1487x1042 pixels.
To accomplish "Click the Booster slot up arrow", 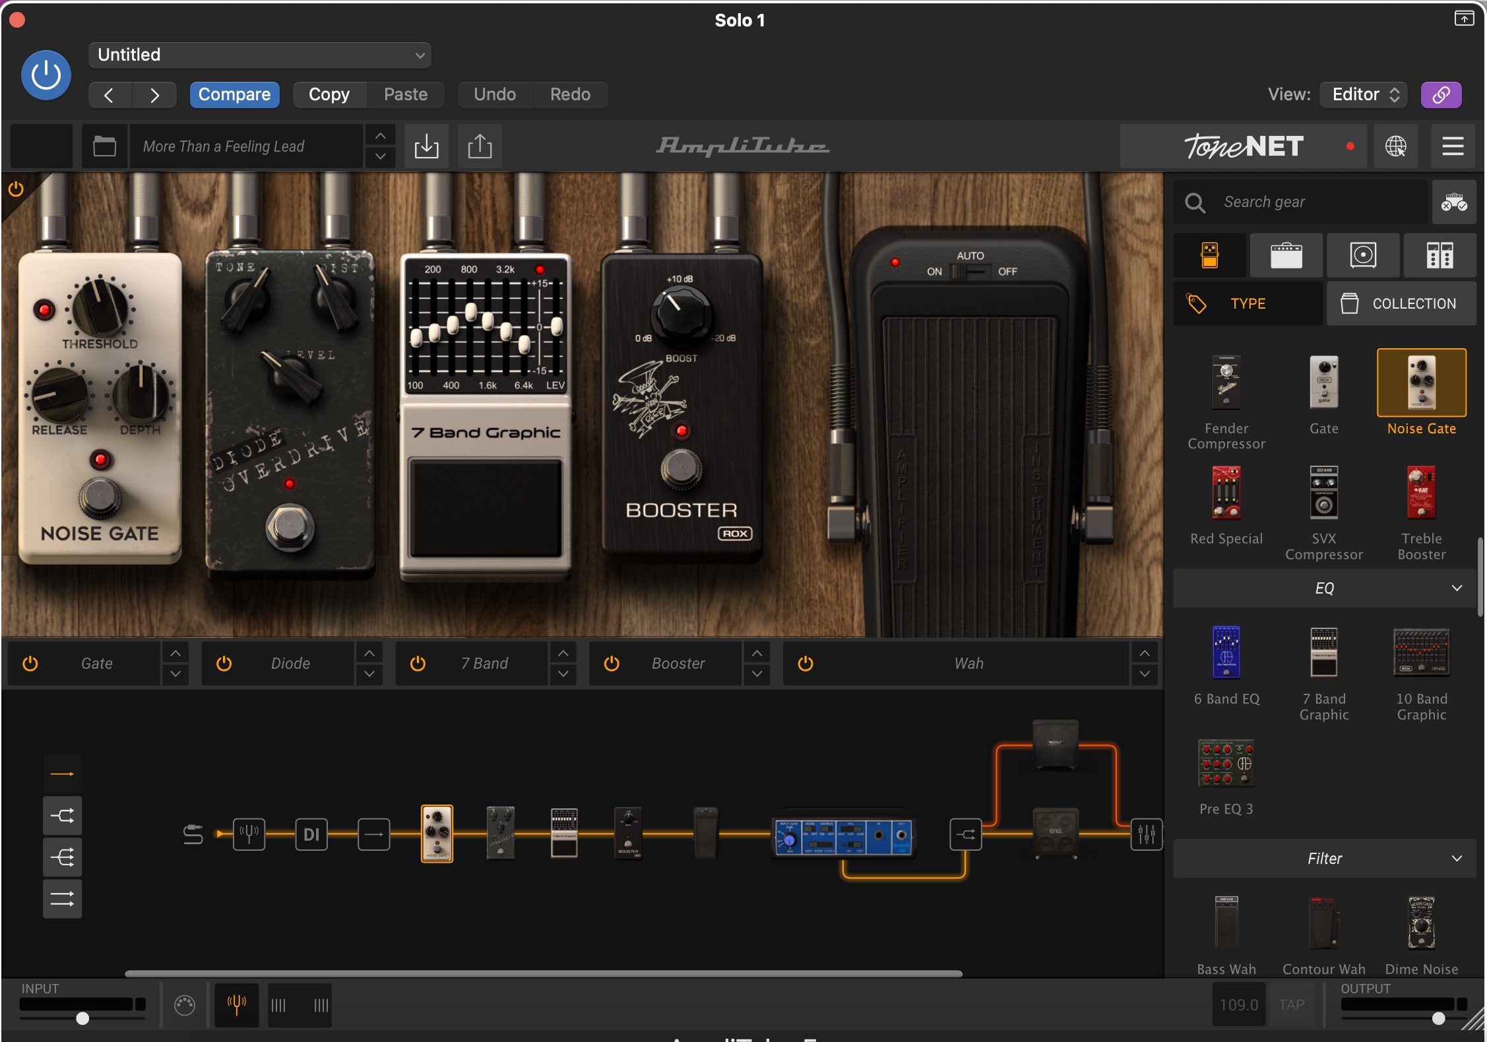I will (757, 653).
